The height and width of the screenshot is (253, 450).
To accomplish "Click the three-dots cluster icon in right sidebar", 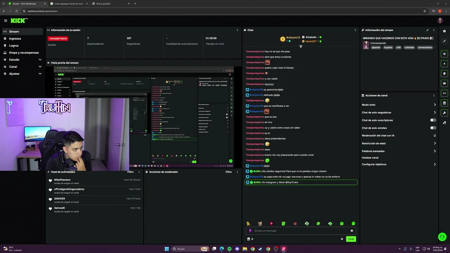I will click(x=444, y=123).
